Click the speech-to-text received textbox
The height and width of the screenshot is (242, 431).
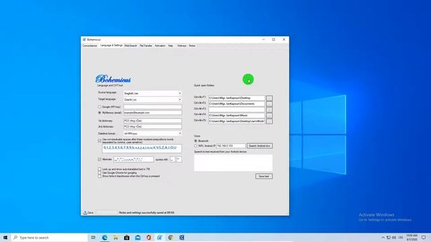(234, 163)
